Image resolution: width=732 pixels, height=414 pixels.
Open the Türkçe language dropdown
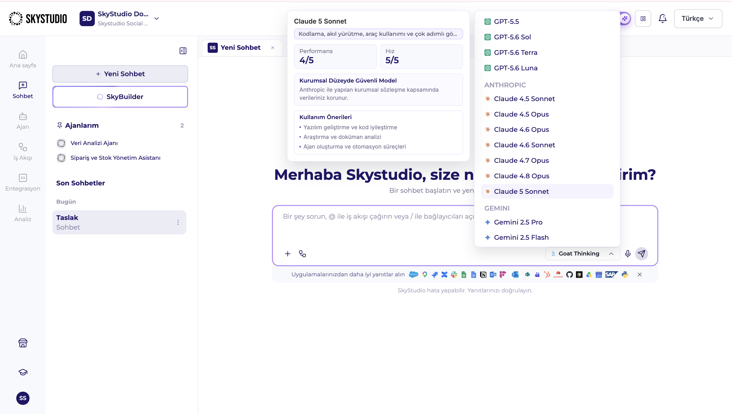tap(698, 19)
